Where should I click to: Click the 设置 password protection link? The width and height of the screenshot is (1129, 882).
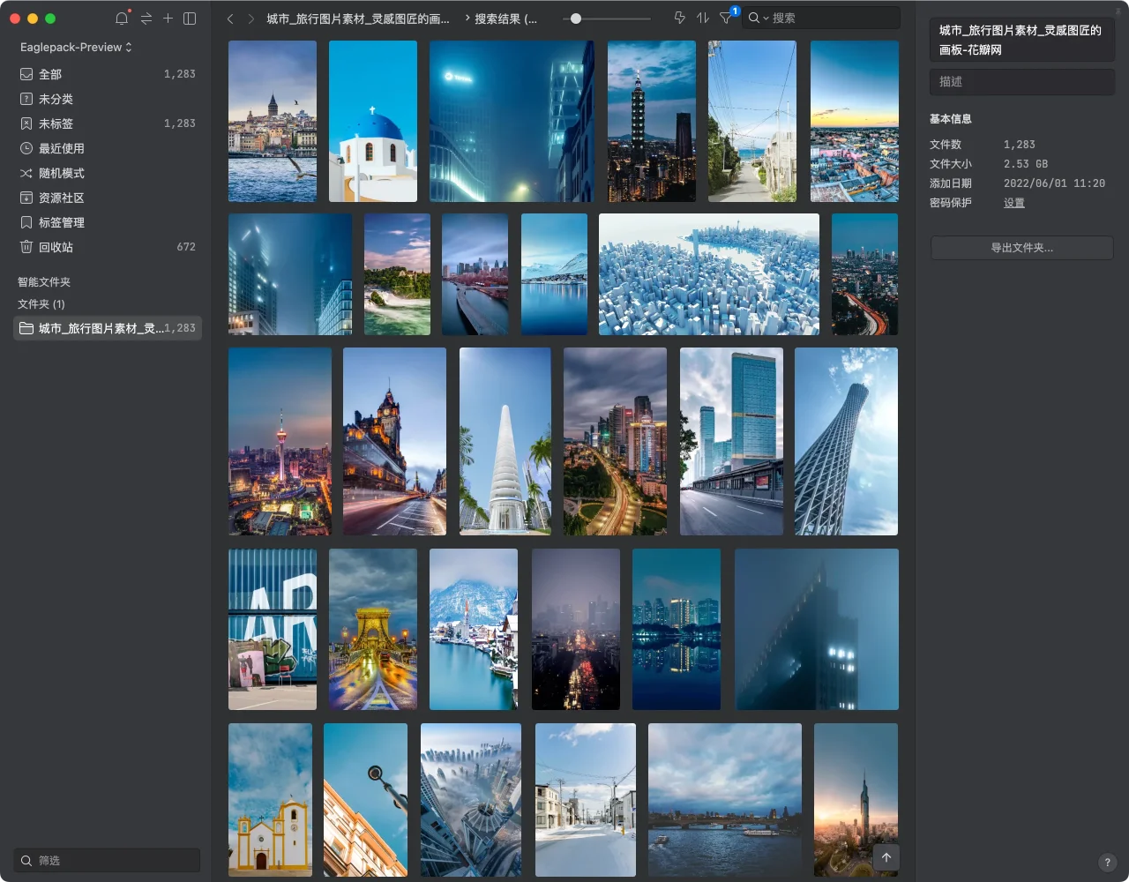(1013, 203)
